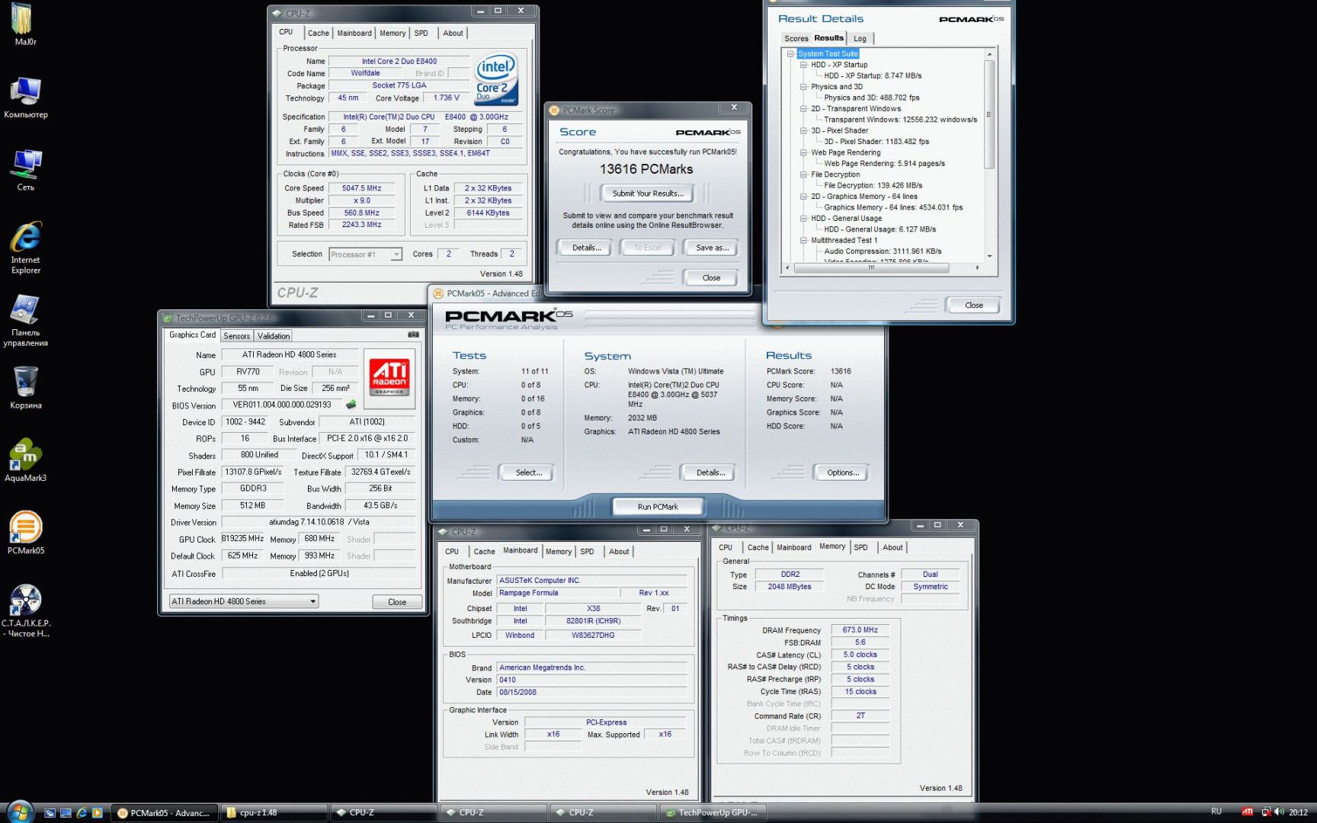This screenshot has height=823, width=1317.
Task: Click the Save as... button
Action: coord(712,248)
